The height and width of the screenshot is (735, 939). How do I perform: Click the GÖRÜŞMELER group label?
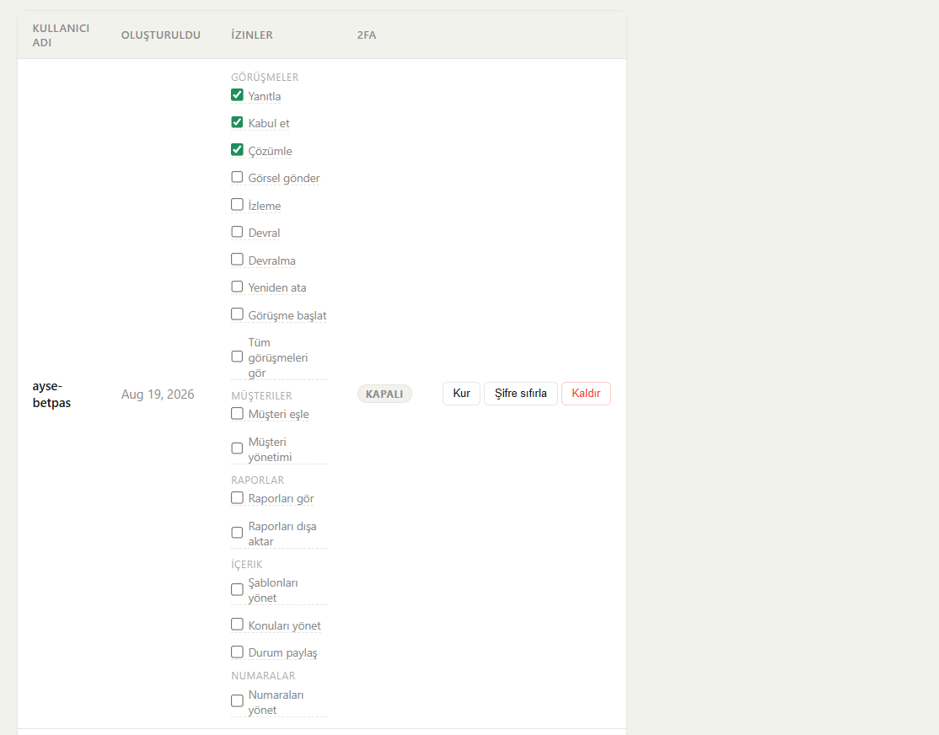[265, 78]
